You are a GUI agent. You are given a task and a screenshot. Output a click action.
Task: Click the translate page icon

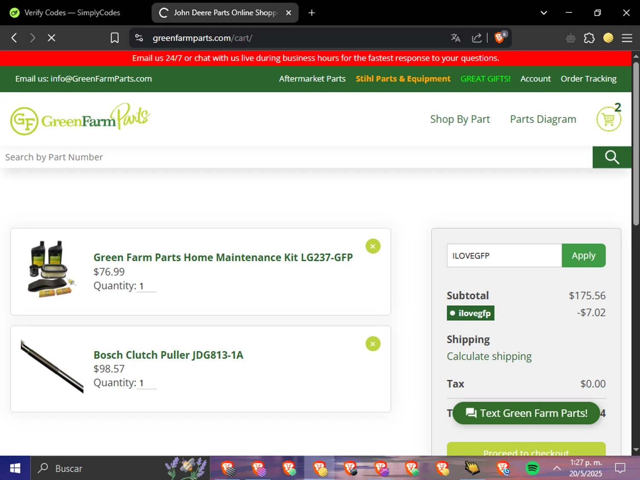(x=455, y=38)
